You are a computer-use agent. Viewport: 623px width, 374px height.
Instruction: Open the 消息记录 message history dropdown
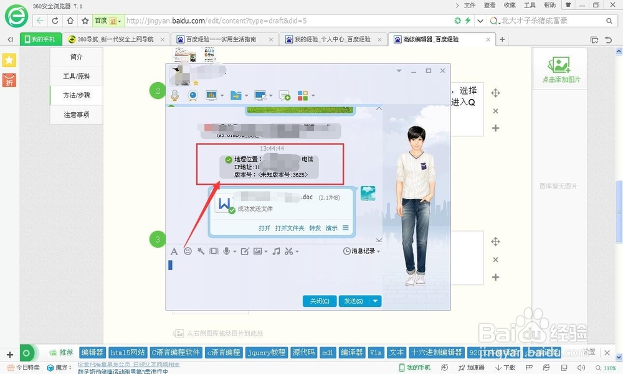pyautogui.click(x=361, y=251)
